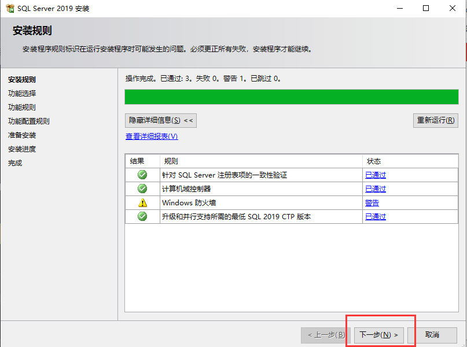Click the green progress bar
Viewport: 467px width, 347px height.
pyautogui.click(x=291, y=97)
